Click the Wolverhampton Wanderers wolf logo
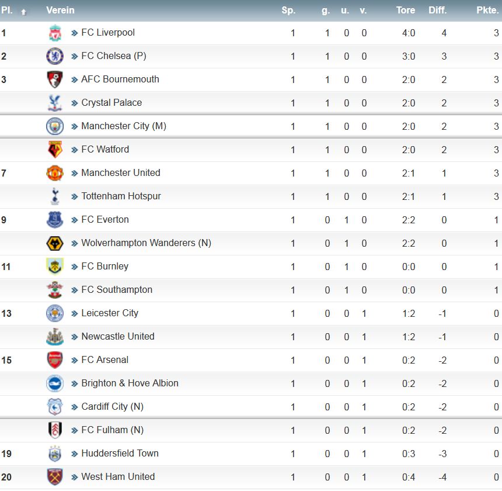This screenshot has height=491, width=502. pyautogui.click(x=55, y=243)
